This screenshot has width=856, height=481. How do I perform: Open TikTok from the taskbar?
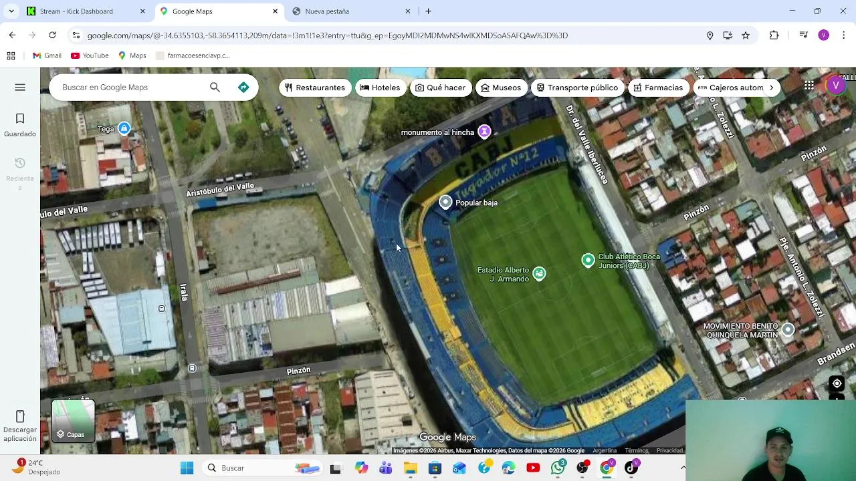point(631,468)
